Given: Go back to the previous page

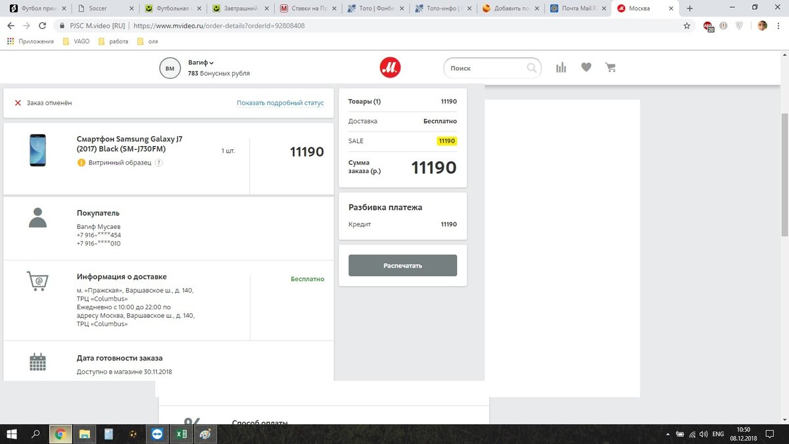Looking at the screenshot, I should 11,26.
